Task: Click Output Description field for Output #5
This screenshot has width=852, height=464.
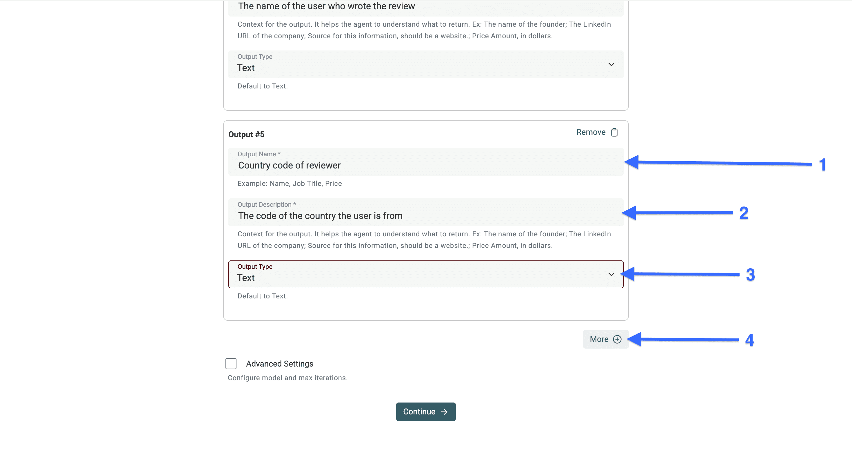Action: click(x=425, y=216)
